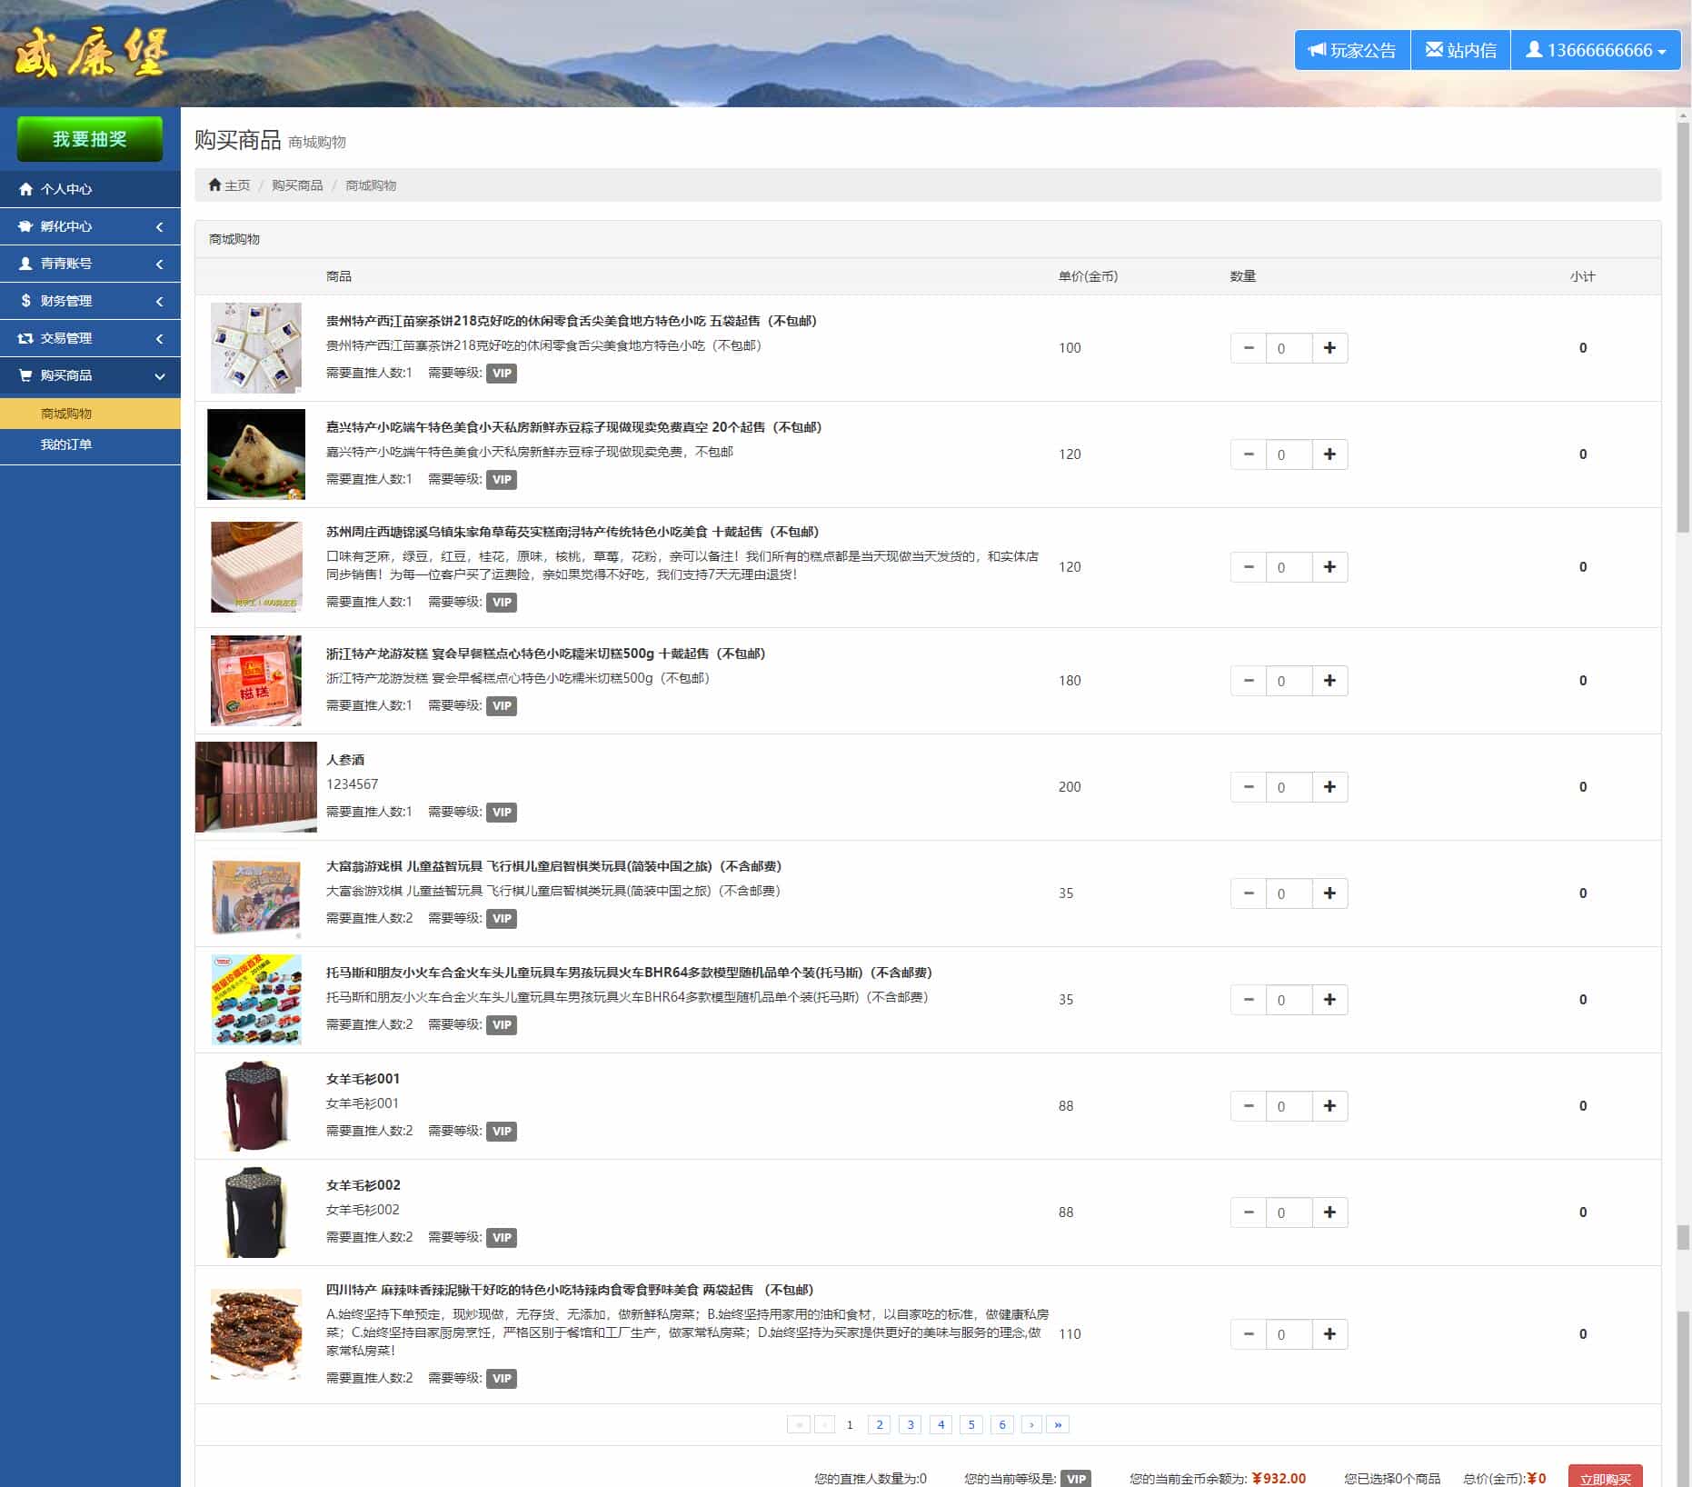Click the person icon beside 青青账号
Image resolution: width=1692 pixels, height=1487 pixels.
tap(25, 264)
